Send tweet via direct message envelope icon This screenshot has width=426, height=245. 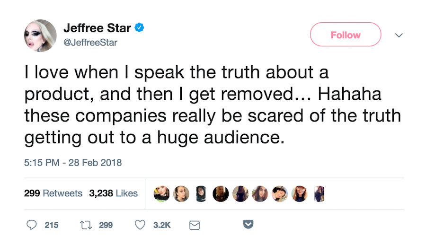(x=194, y=226)
